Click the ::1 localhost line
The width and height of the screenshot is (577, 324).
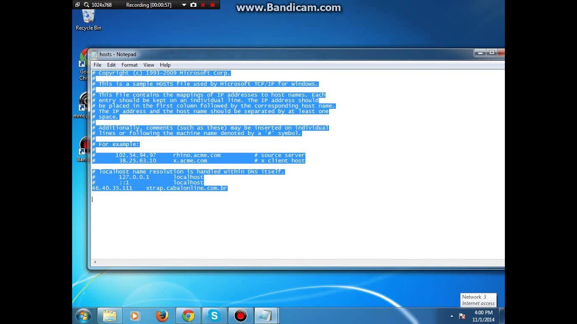pyautogui.click(x=148, y=183)
